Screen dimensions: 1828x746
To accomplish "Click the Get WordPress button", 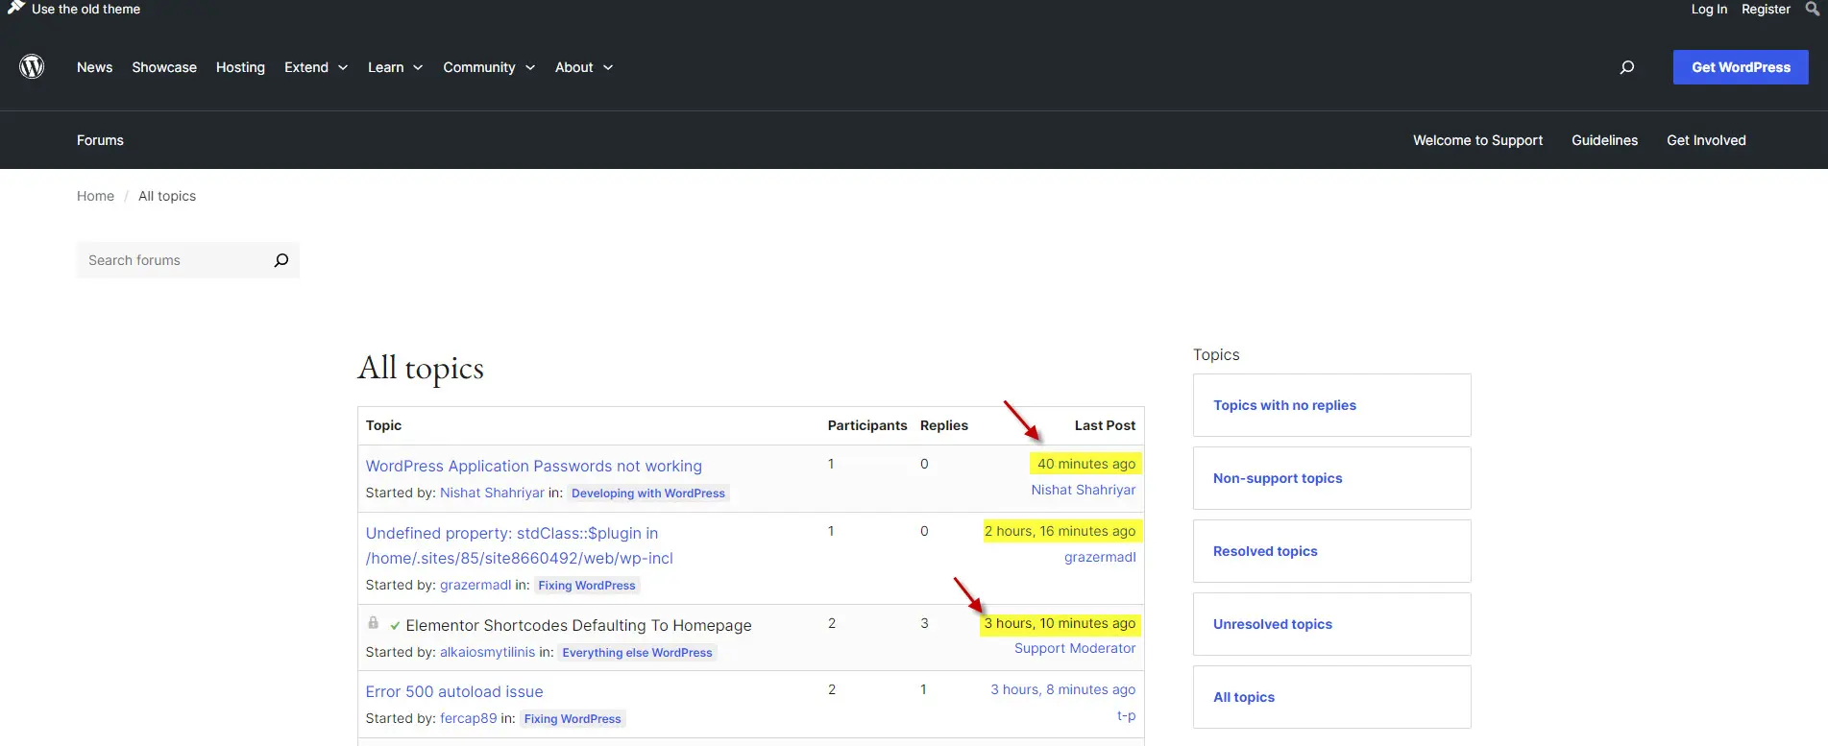I will (x=1741, y=67).
